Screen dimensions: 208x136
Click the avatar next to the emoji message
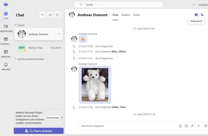(x=74, y=39)
